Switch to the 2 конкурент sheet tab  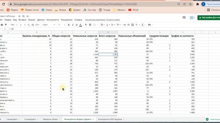[30, 119]
